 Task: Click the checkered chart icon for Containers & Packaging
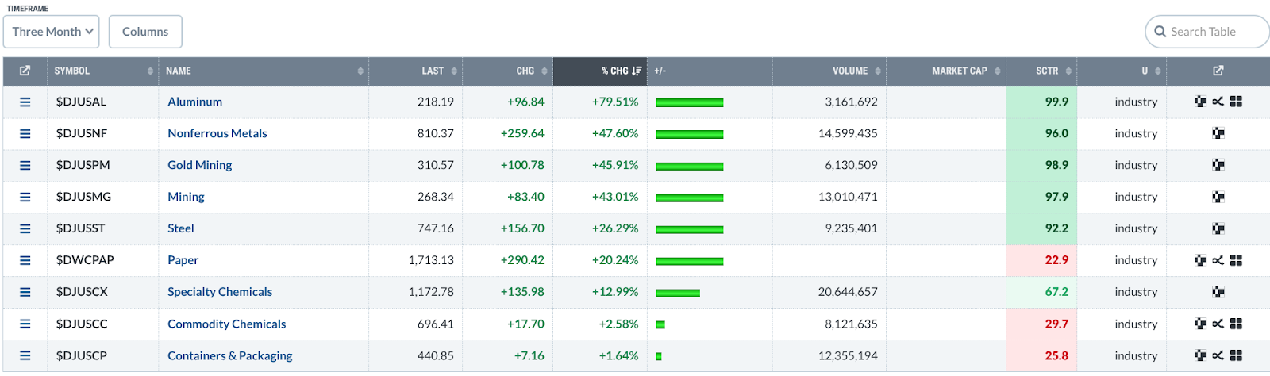pos(1200,356)
